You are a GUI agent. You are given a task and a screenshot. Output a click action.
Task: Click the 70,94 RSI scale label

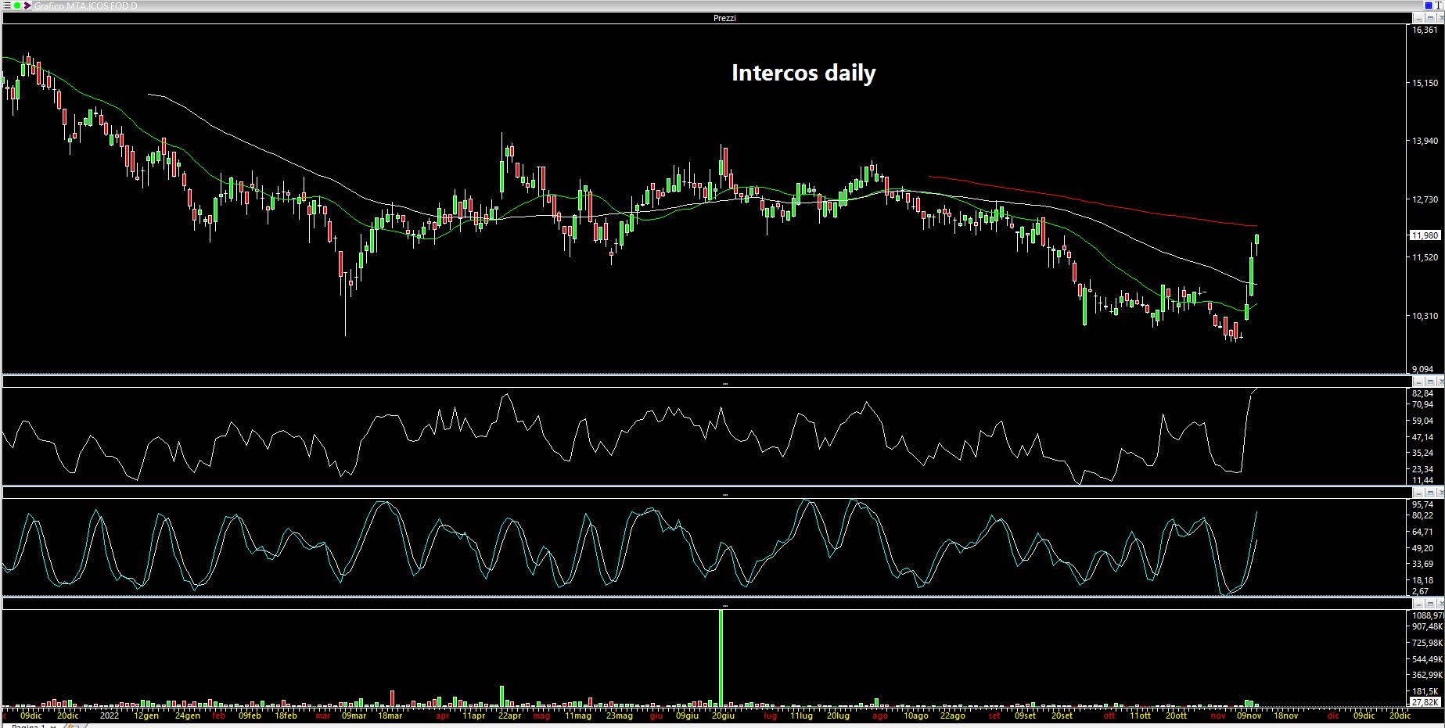pos(1423,404)
